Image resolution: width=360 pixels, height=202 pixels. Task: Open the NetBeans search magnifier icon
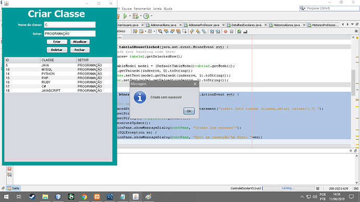click(x=302, y=8)
